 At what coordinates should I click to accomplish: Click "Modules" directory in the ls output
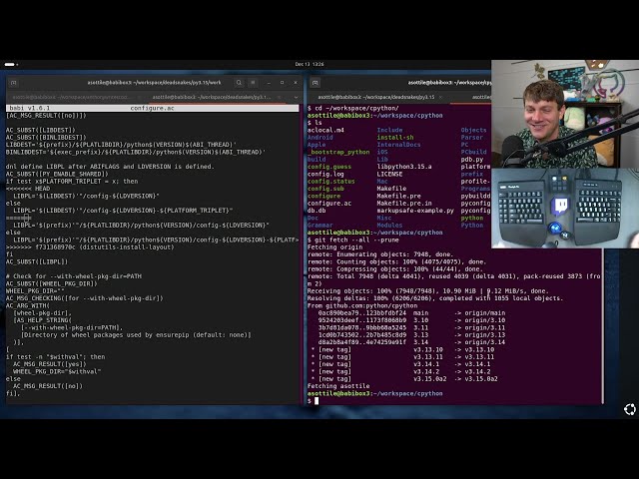389,226
